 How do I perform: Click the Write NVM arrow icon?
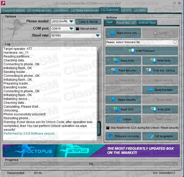coord(153,60)
